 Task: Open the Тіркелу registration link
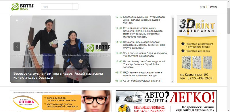212,7
